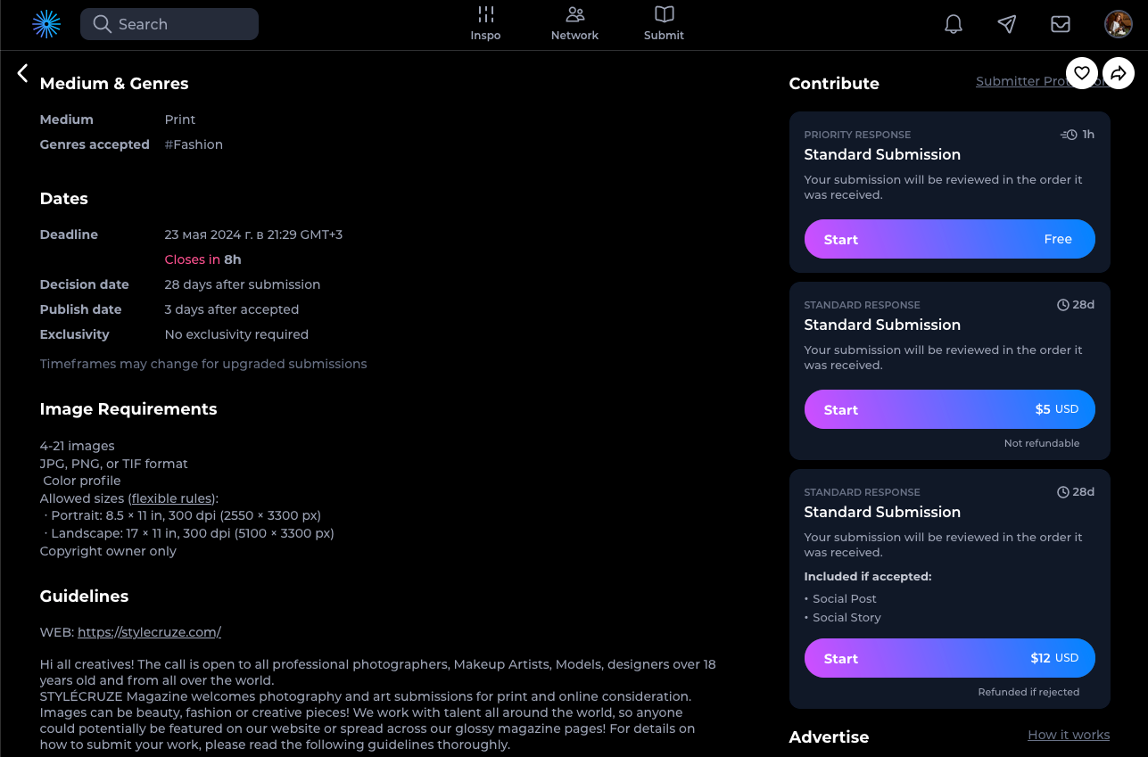Image resolution: width=1148 pixels, height=757 pixels.
Task: Open the flexible rules link
Action: click(x=173, y=498)
